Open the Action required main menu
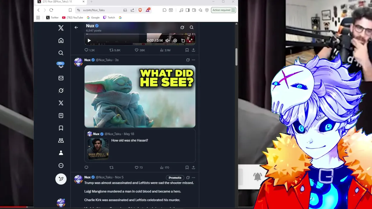 click(x=223, y=10)
